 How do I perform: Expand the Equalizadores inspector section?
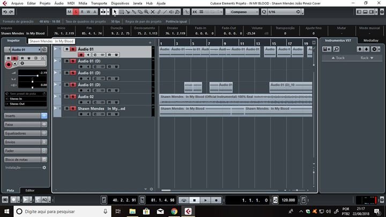pos(25,133)
